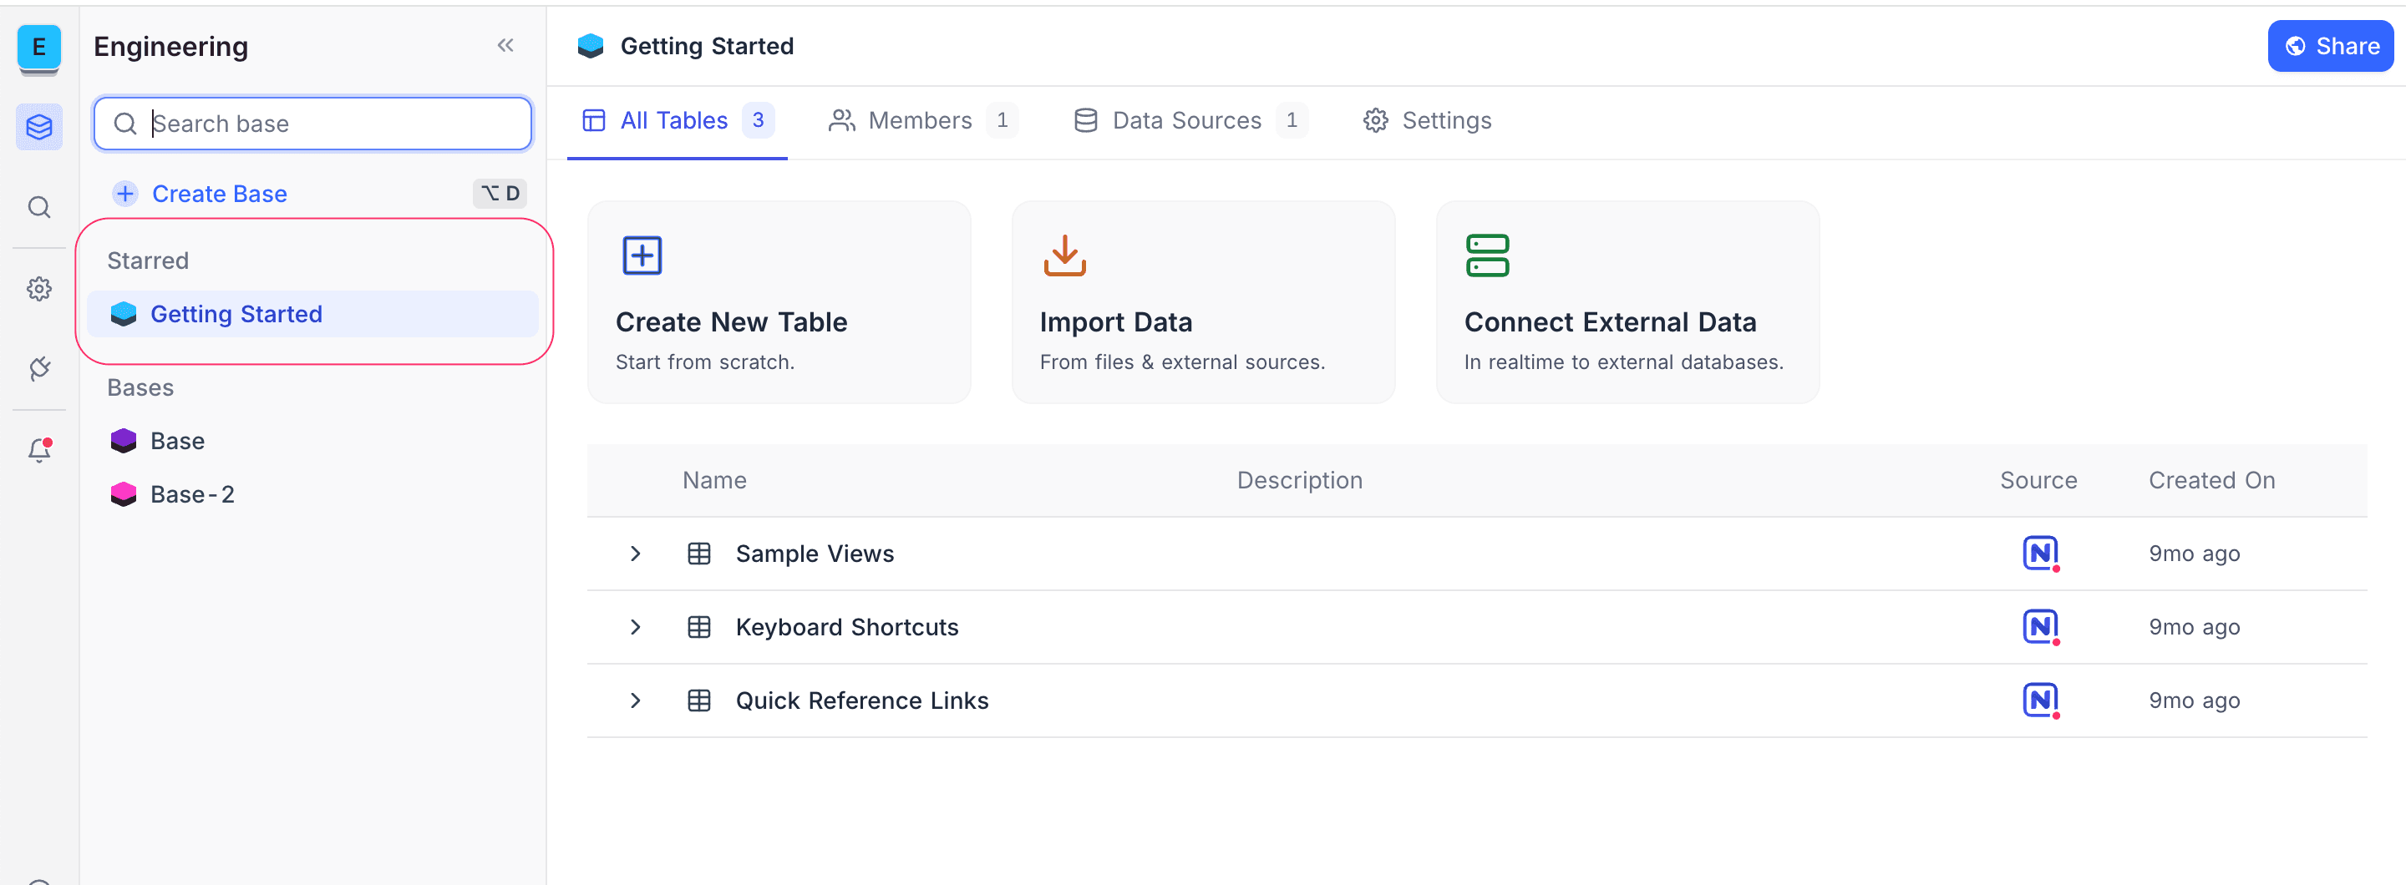The height and width of the screenshot is (885, 2406).
Task: Expand the Quick Reference Links row
Action: [x=635, y=700]
